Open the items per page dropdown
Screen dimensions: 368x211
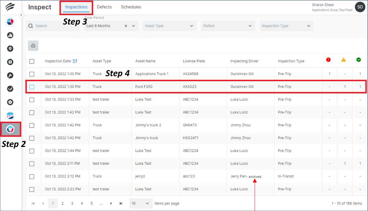[x=141, y=203]
